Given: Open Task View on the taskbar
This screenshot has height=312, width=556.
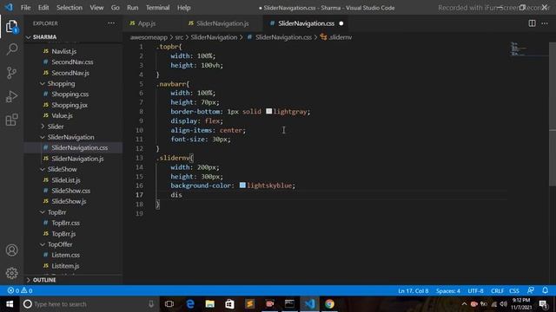Looking at the screenshot, I should (169, 304).
